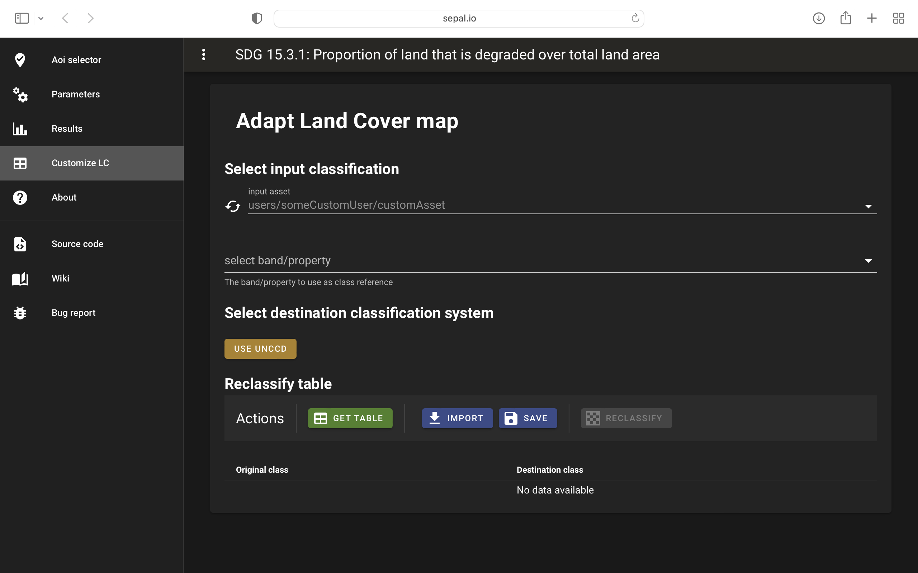Click the GET TABLE button

[350, 418]
